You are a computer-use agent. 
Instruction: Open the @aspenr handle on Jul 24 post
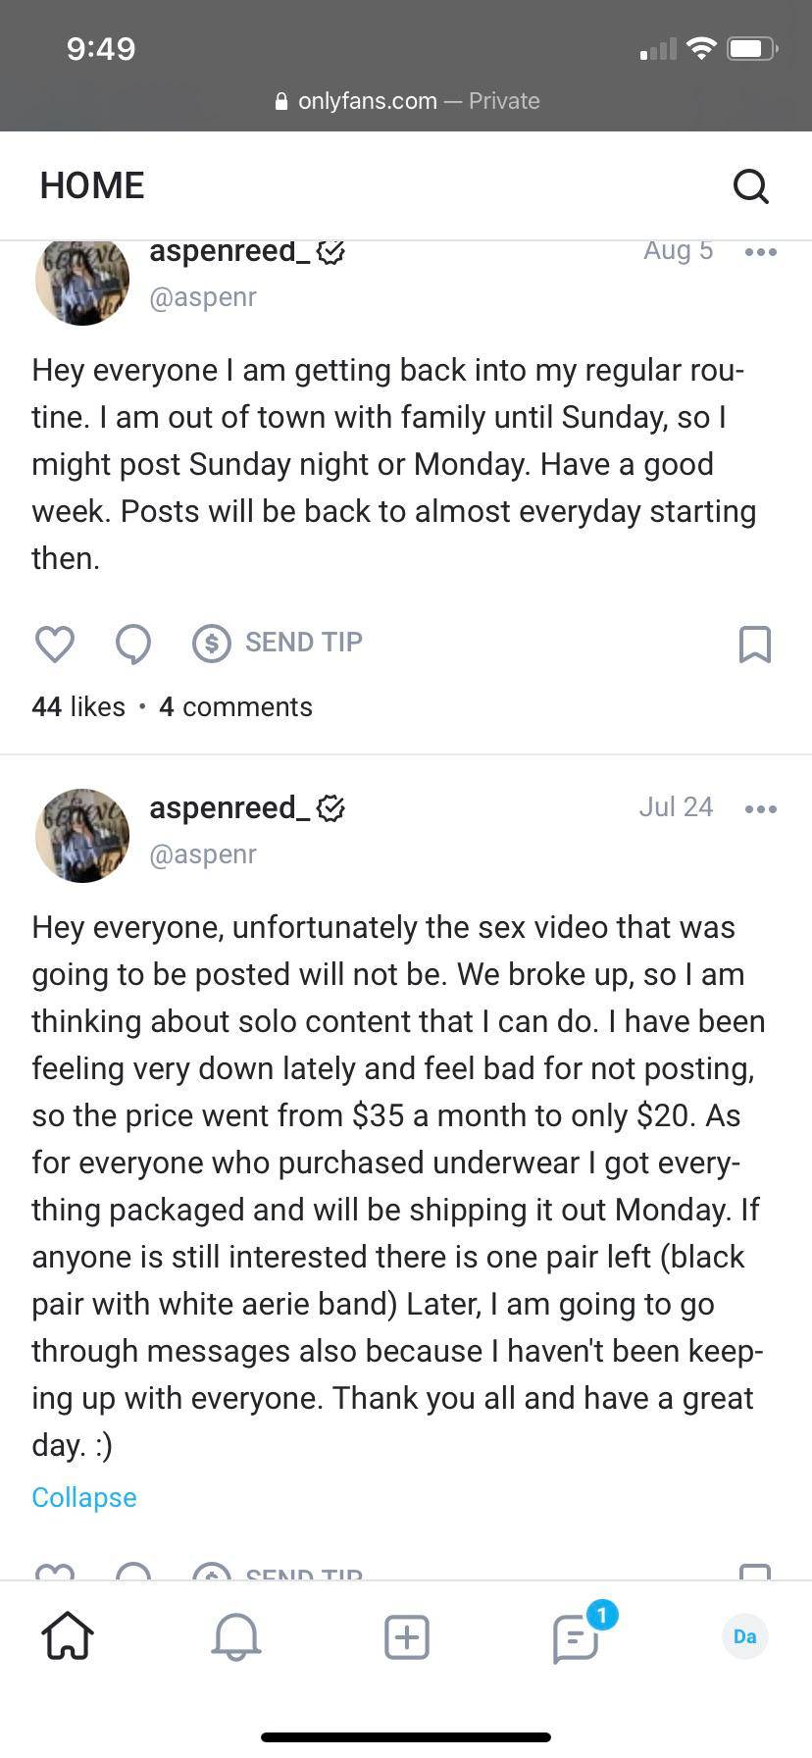(x=203, y=853)
